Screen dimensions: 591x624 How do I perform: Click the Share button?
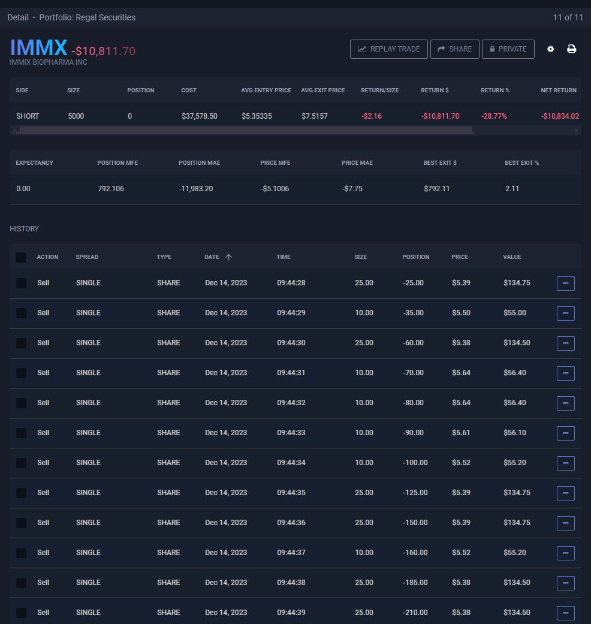[x=455, y=49]
